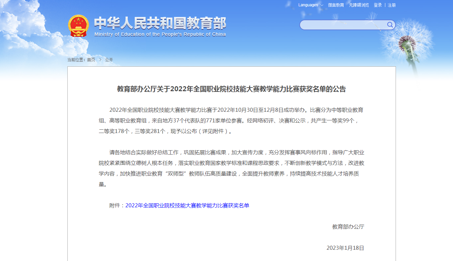The image size is (453, 261).
Task: Click the announcement headline 教育部办公厅关于2022年
Action: coord(231,89)
